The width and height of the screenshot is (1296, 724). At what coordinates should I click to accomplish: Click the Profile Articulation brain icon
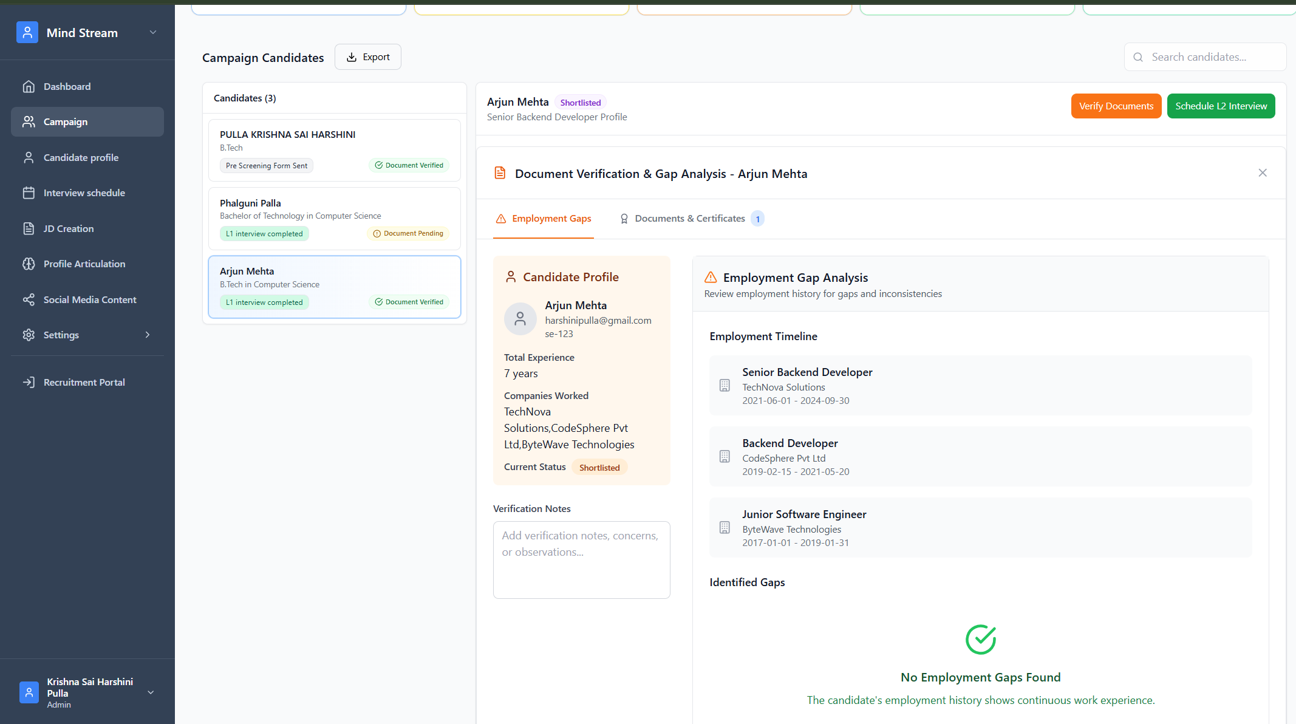tap(29, 264)
